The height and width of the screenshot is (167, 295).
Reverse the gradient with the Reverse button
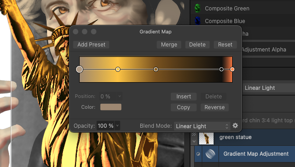coord(214,107)
